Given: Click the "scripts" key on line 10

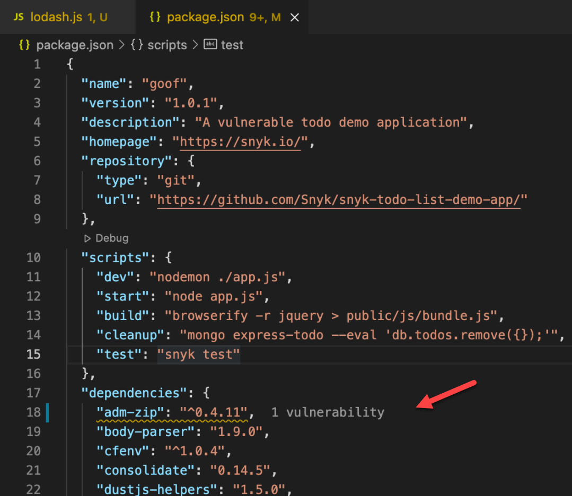Looking at the screenshot, I should [115, 258].
